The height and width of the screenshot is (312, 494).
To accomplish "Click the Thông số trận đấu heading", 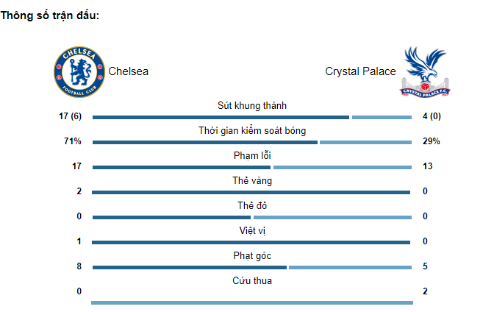I will pos(50,16).
